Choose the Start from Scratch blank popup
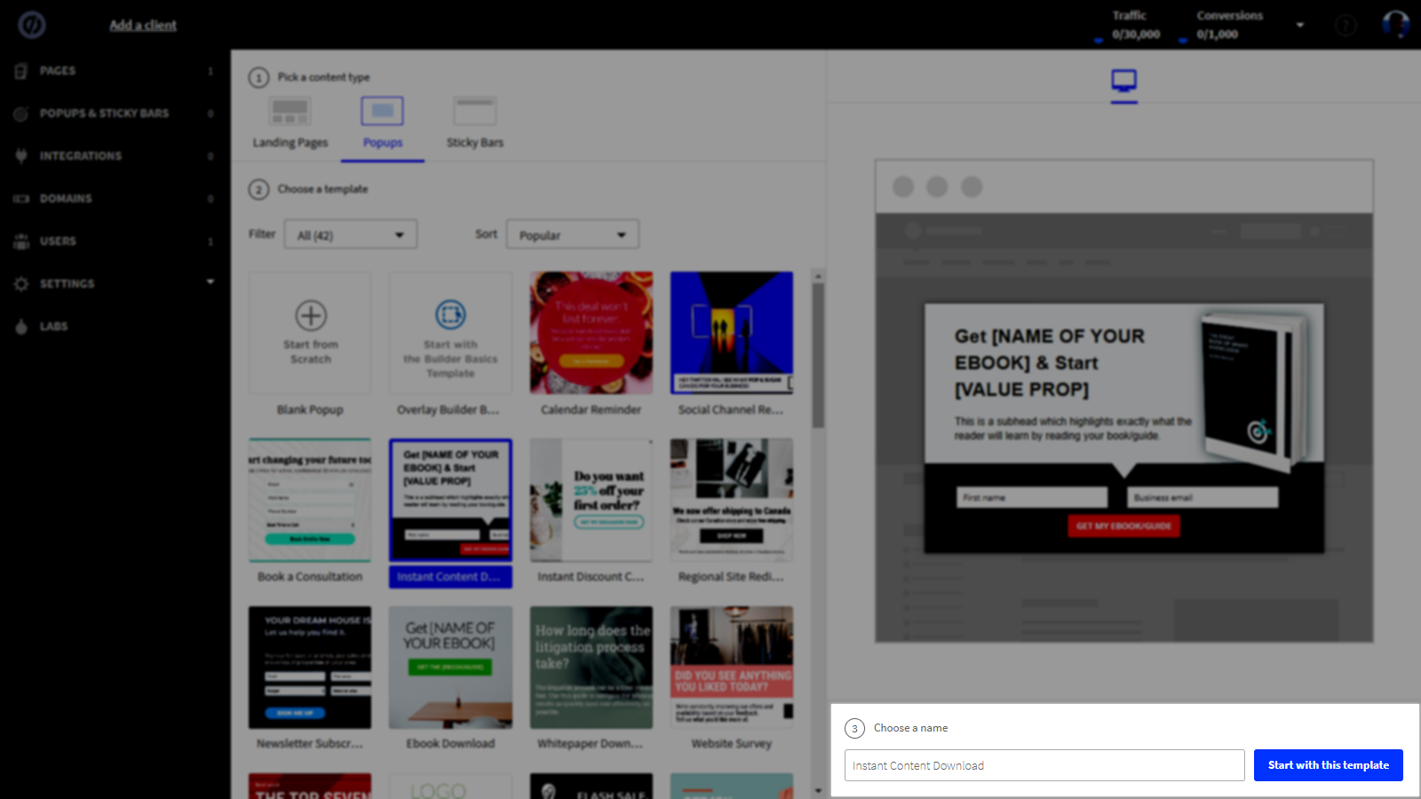The image size is (1421, 799). click(310, 333)
